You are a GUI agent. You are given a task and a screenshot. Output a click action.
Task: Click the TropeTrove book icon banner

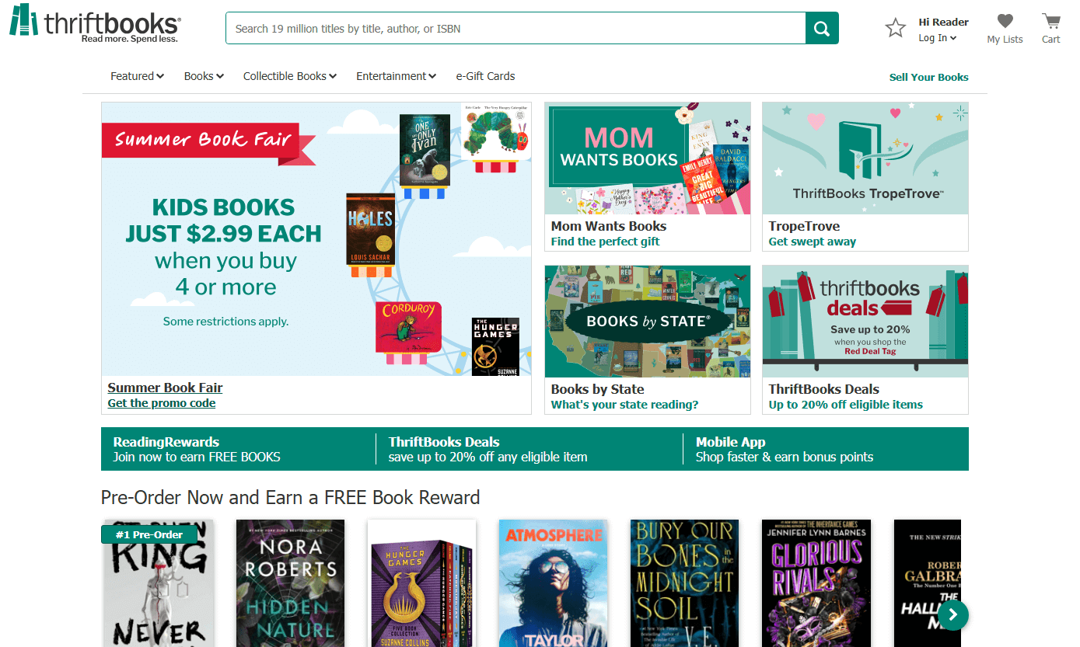tap(865, 158)
